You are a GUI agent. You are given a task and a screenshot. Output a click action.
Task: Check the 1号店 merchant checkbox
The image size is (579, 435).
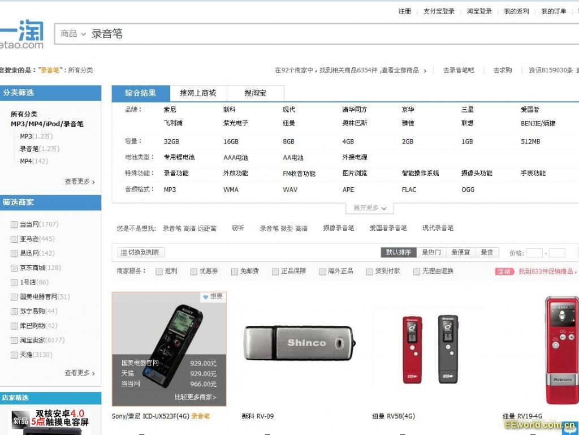click(x=14, y=282)
